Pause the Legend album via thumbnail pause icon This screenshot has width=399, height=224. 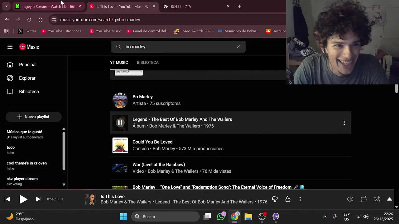coord(120,123)
